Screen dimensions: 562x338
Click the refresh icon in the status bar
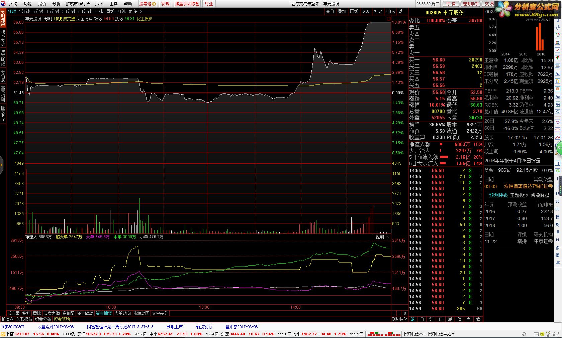524,334
